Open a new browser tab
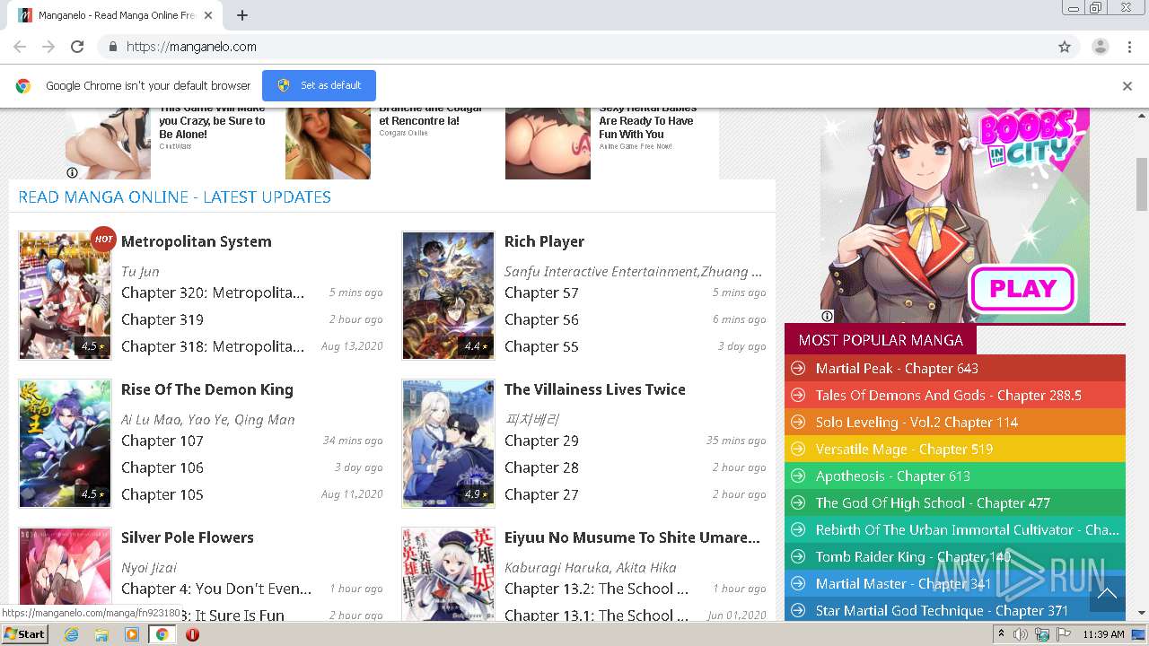The image size is (1149, 646). click(242, 15)
